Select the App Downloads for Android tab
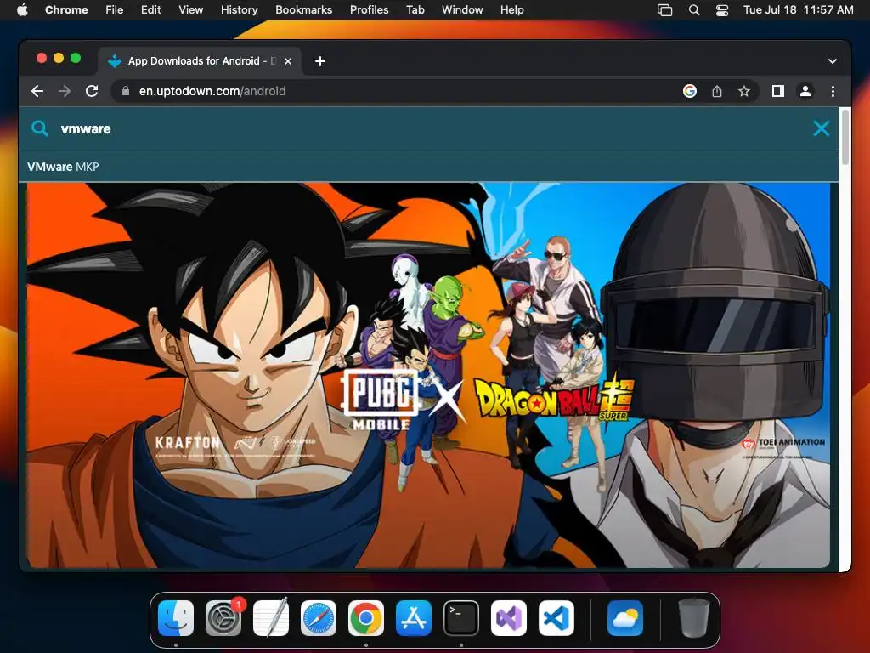The height and width of the screenshot is (653, 870). point(200,61)
